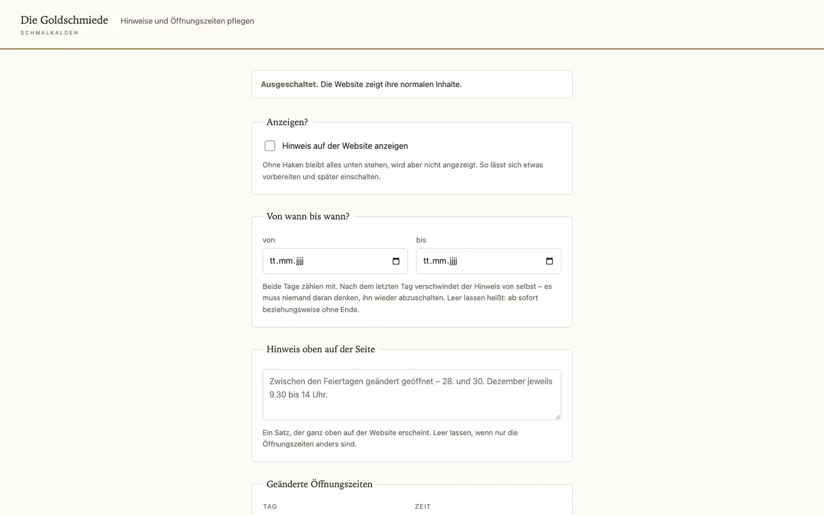This screenshot has width=824, height=515.
Task: Click the 'bis' end date field
Action: [x=489, y=261]
